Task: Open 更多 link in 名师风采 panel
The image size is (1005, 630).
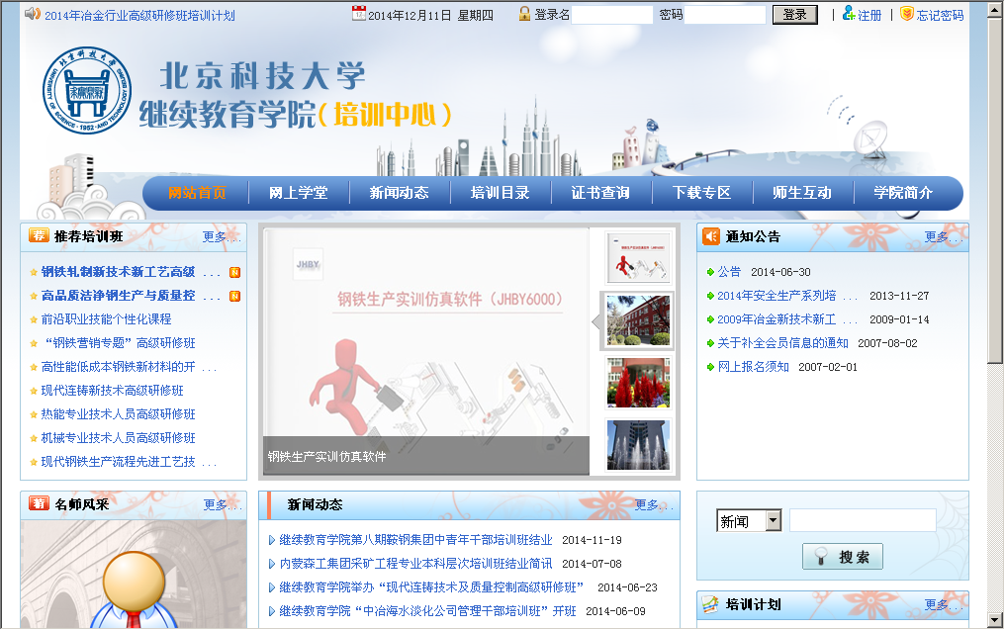Action: [x=223, y=505]
